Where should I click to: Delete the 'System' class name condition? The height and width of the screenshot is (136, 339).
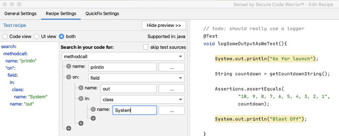point(93,109)
